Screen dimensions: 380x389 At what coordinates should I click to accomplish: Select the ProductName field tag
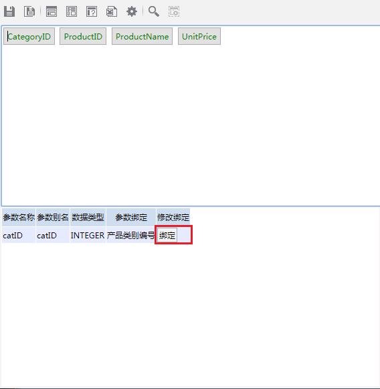(x=142, y=36)
